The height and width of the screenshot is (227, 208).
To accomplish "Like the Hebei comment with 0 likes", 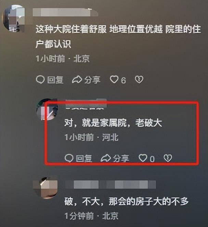I will [143, 158].
